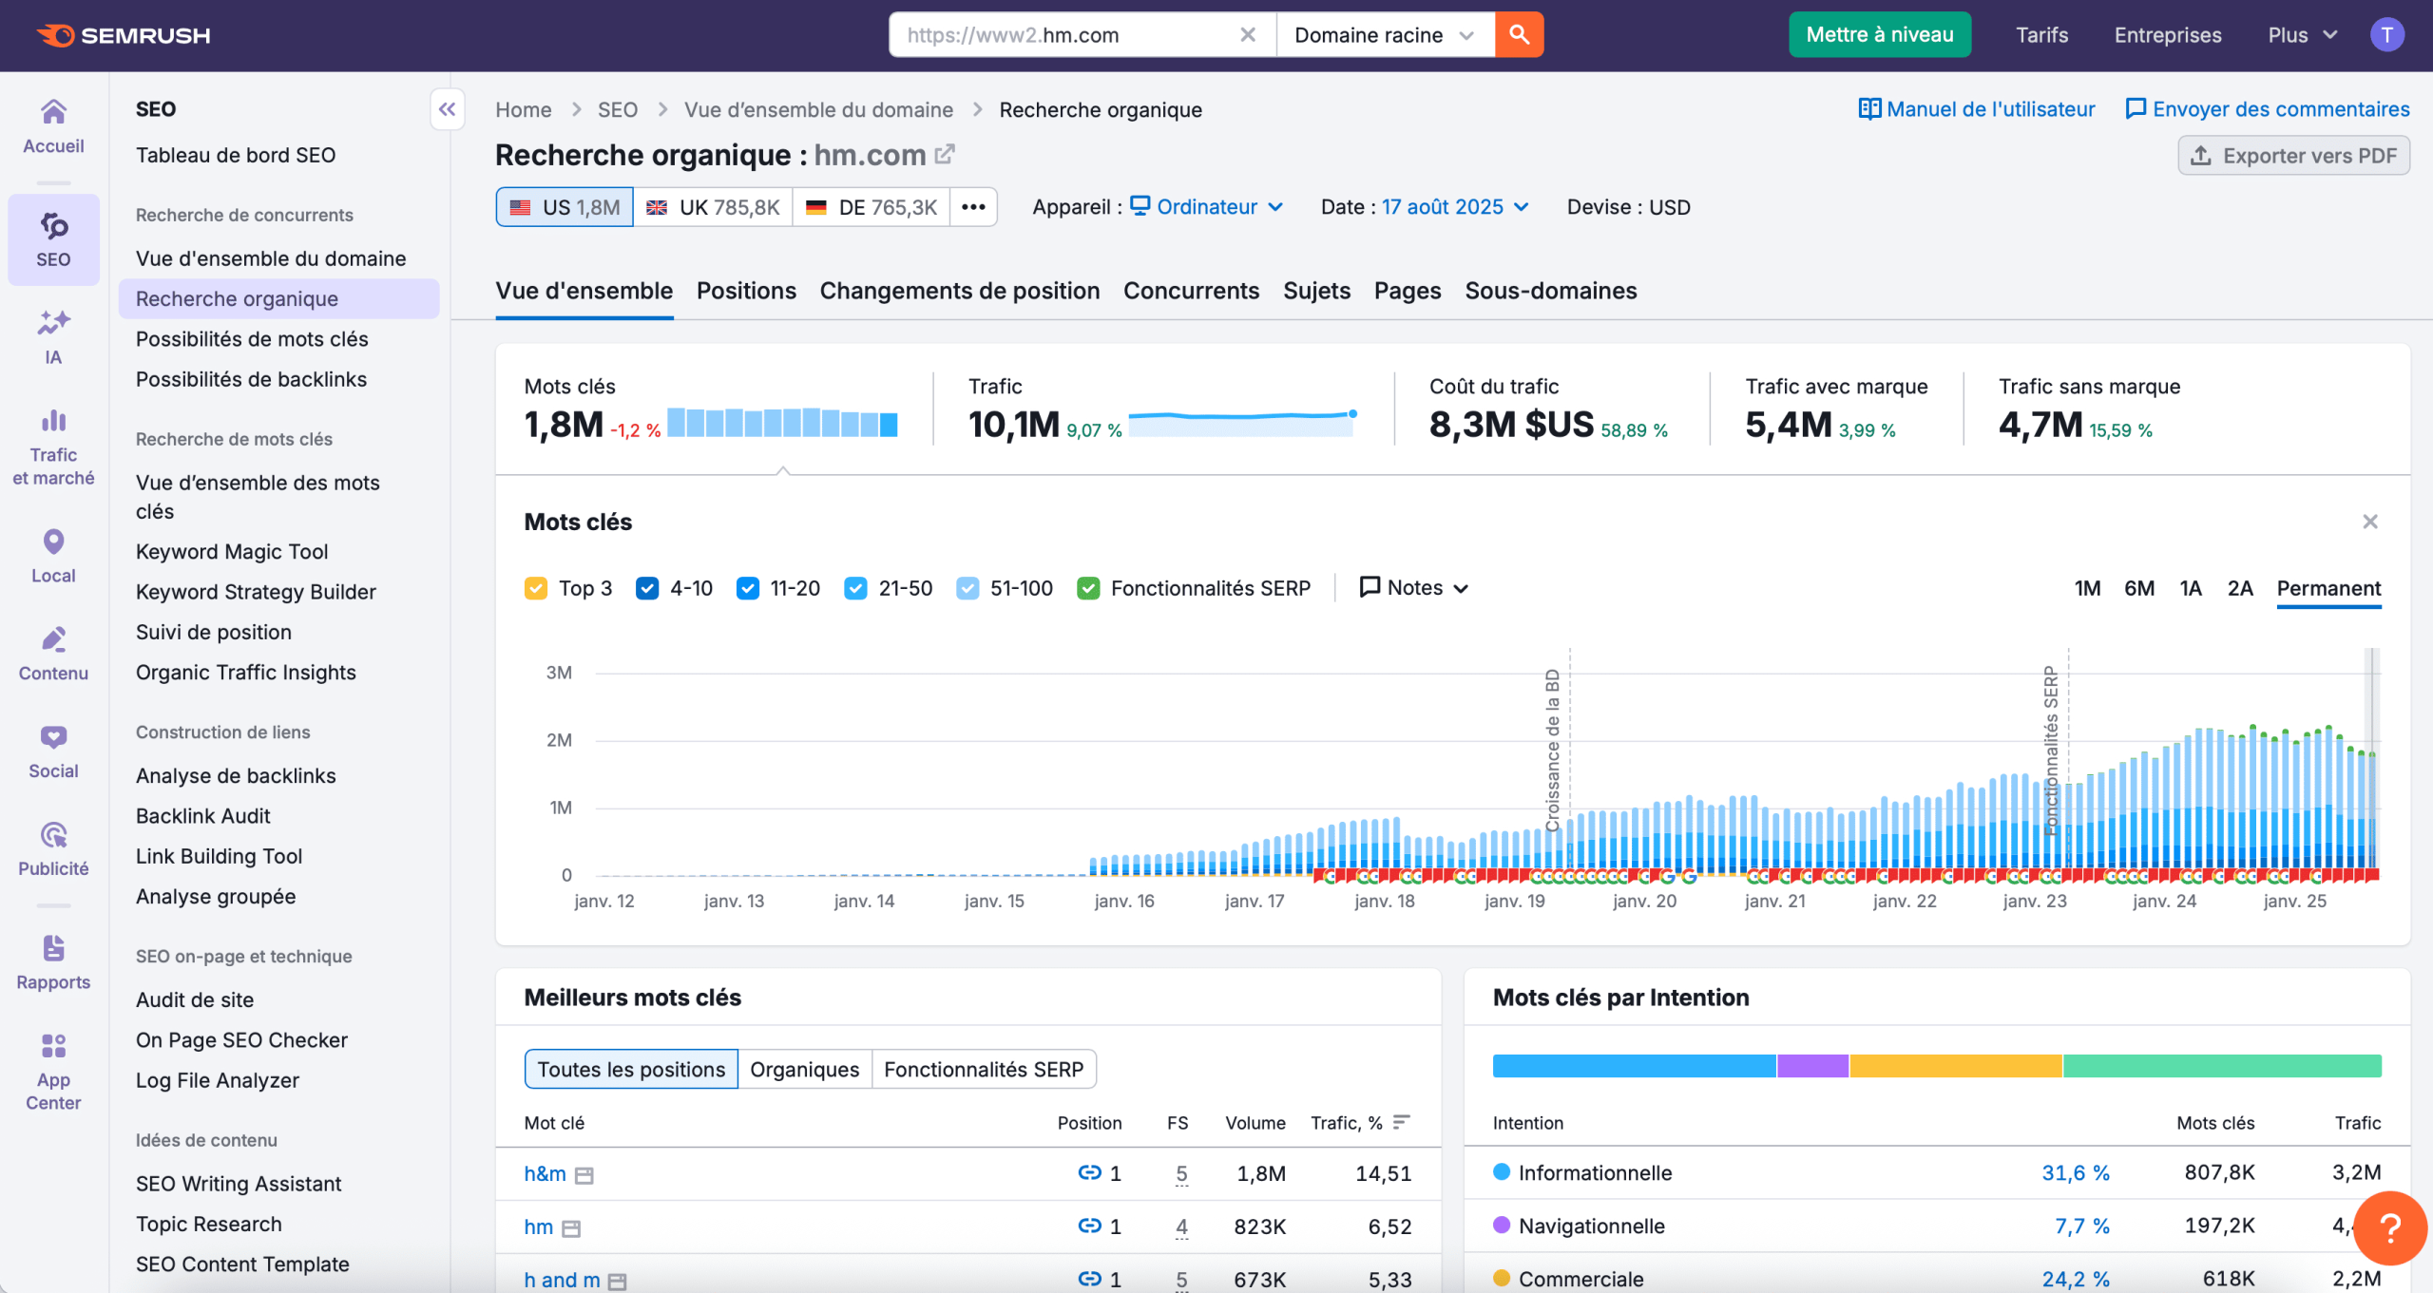Viewport: 2433px width, 1293px height.
Task: Click the Semrush logo
Action: point(124,35)
